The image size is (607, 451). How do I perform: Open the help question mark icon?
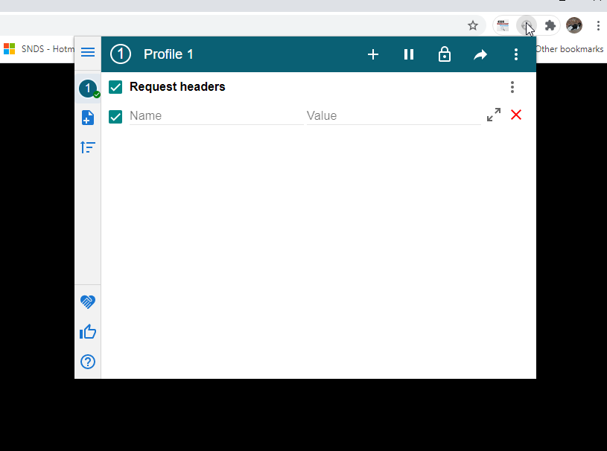[88, 362]
